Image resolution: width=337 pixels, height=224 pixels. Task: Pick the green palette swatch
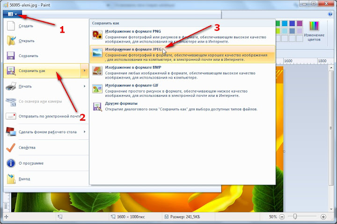[x=277, y=23]
